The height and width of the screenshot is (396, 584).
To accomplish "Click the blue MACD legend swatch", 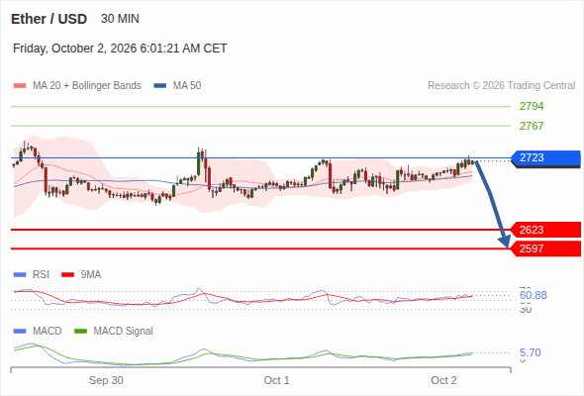I will 20,332.
